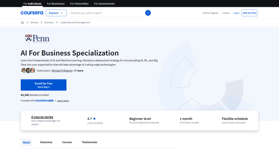The height and width of the screenshot is (153, 279).
Task: Go to home via breadcrumb house icon
Action: click(23, 22)
